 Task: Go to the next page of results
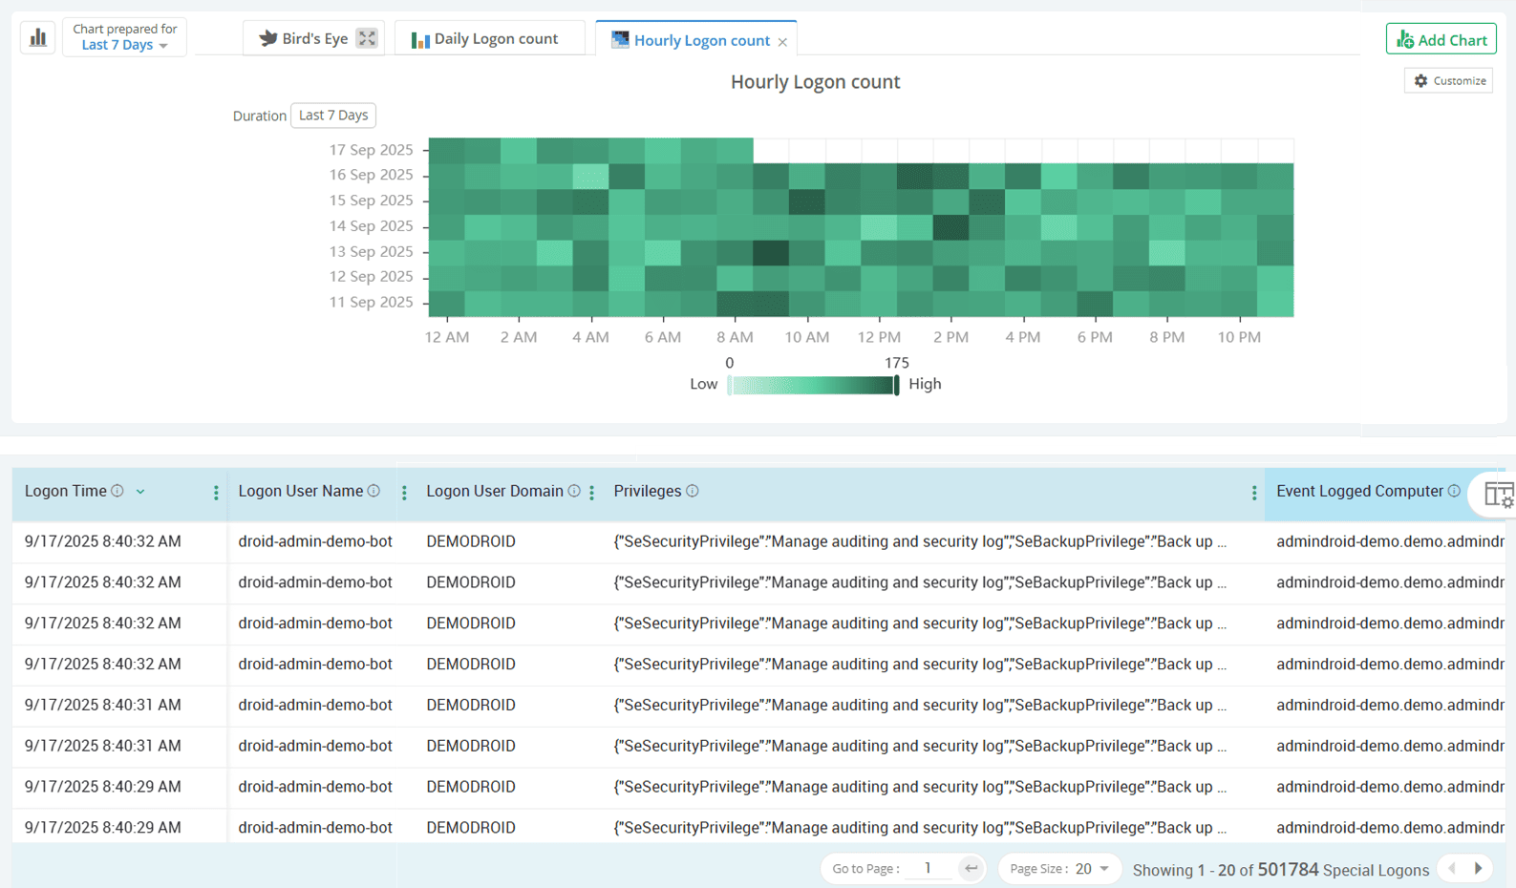pyautogui.click(x=1479, y=868)
